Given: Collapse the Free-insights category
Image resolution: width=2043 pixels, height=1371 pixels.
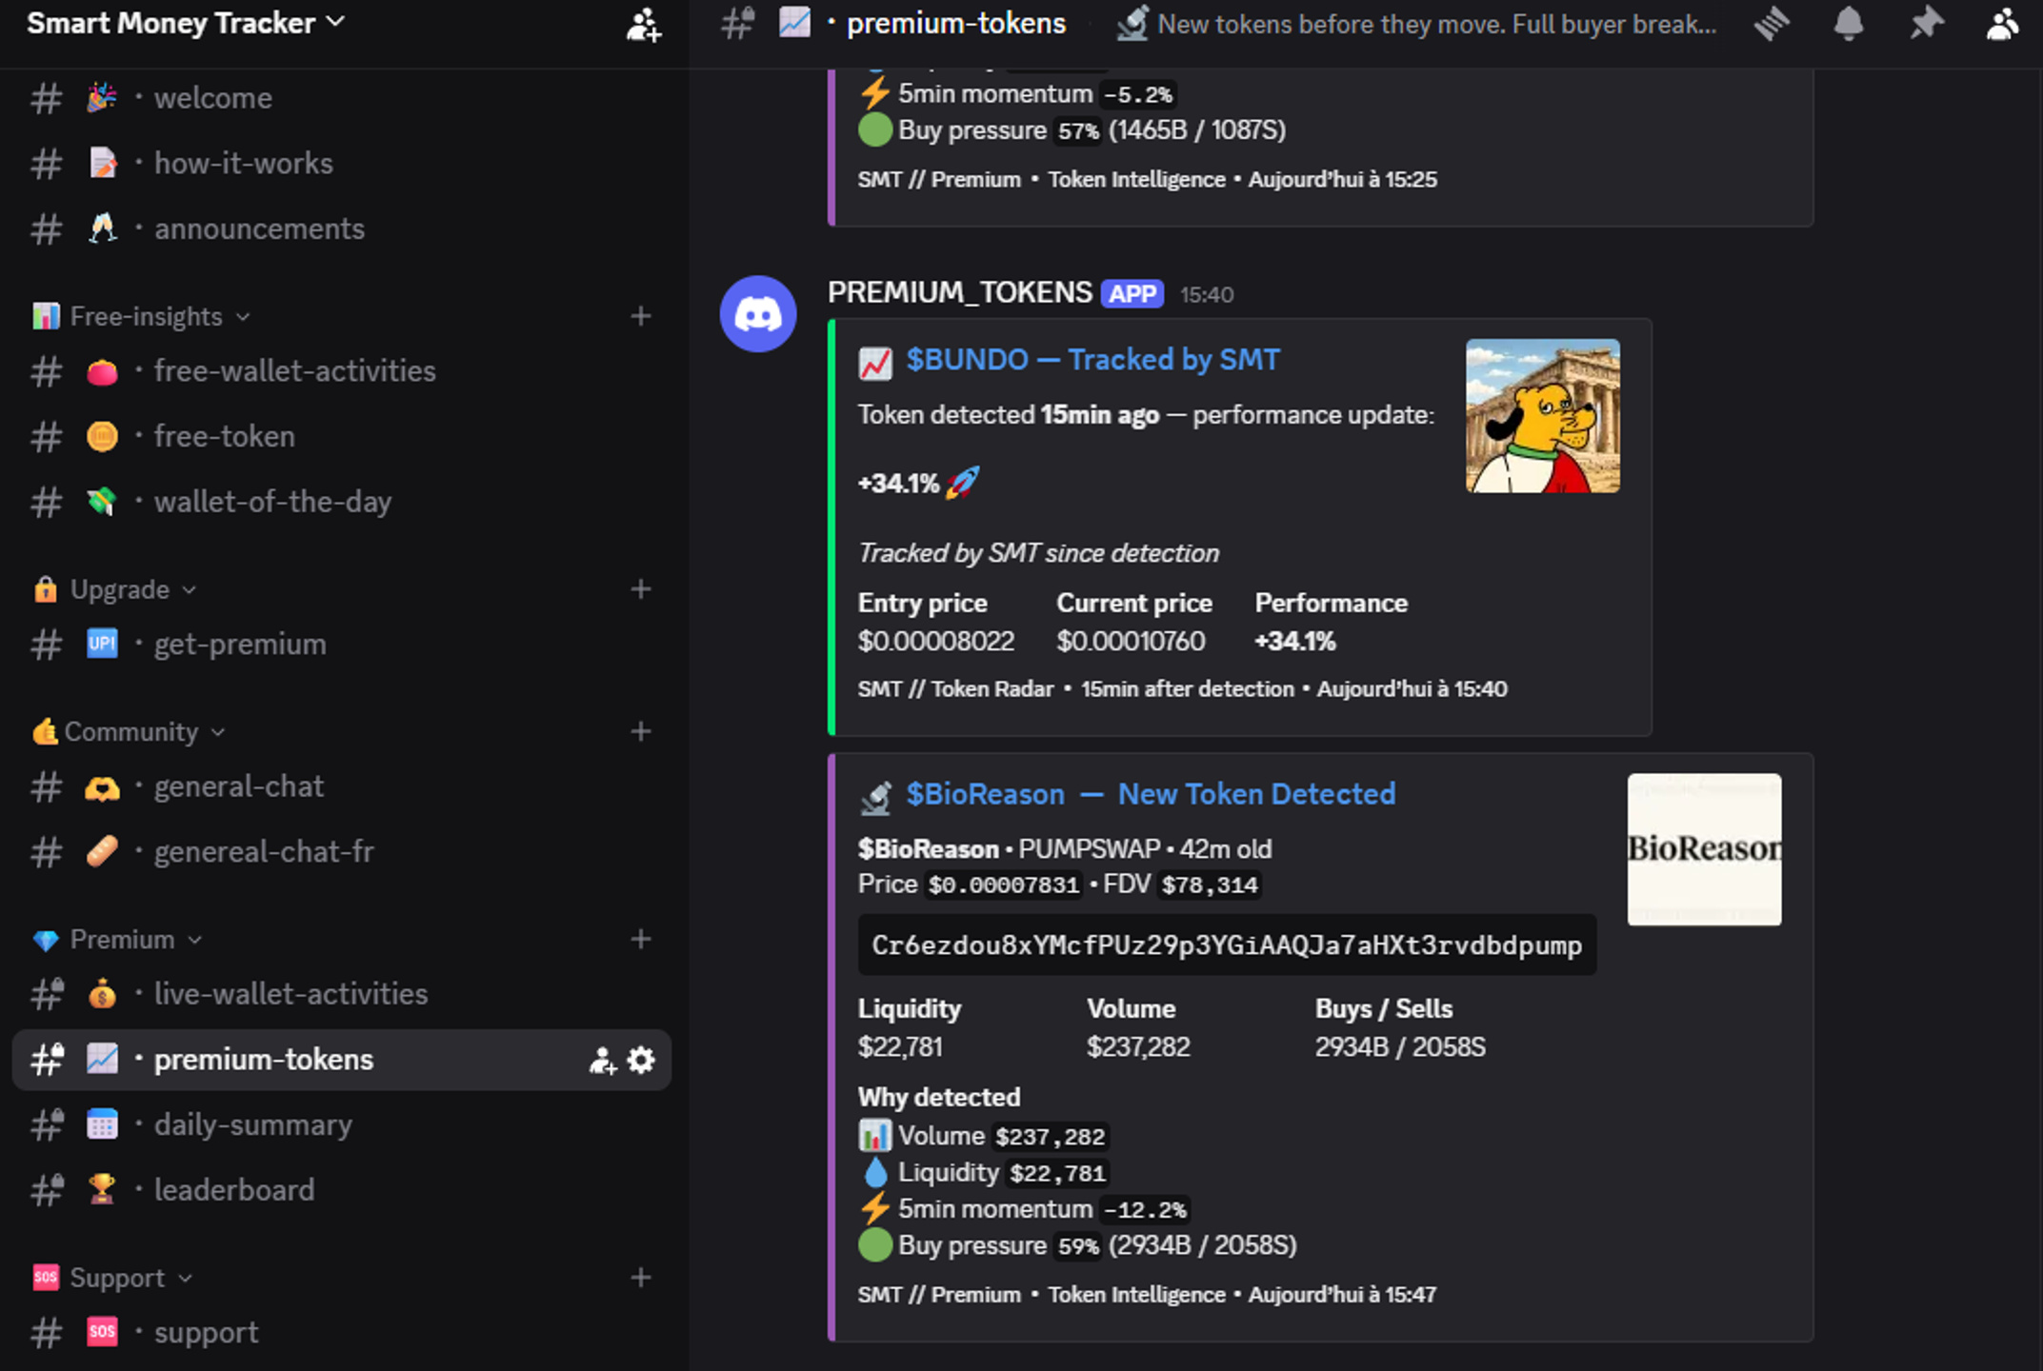Looking at the screenshot, I should 141,316.
